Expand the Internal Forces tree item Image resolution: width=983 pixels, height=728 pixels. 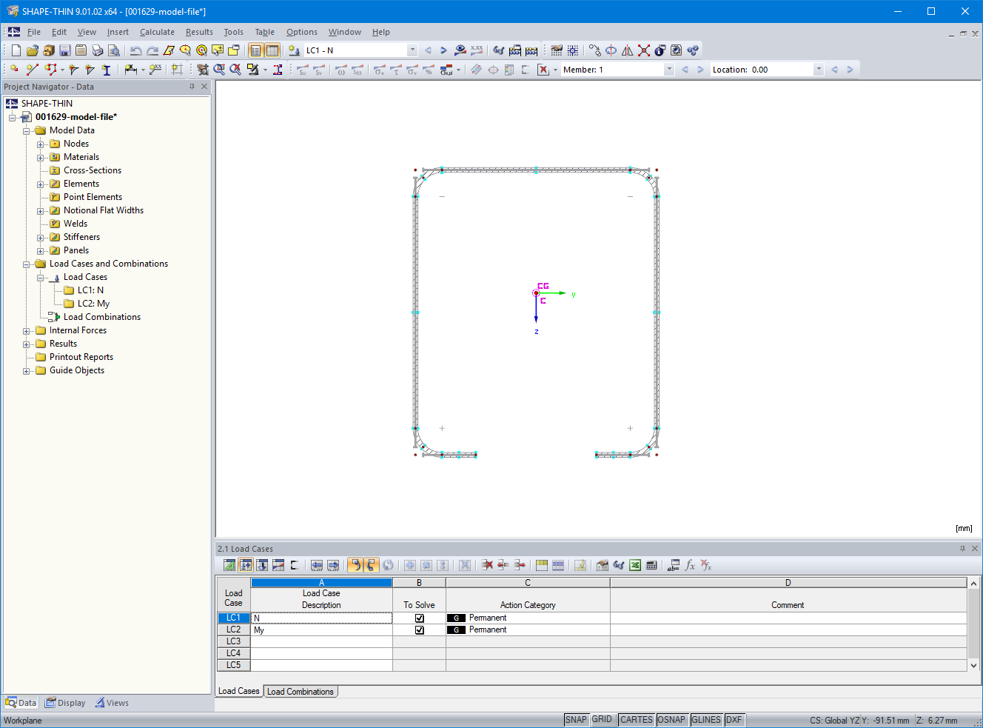click(x=27, y=331)
